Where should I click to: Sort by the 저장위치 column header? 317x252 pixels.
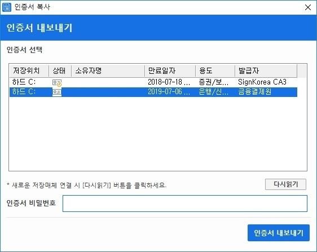click(29, 70)
